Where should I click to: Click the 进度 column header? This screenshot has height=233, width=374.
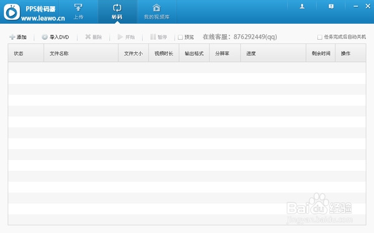[x=273, y=53]
